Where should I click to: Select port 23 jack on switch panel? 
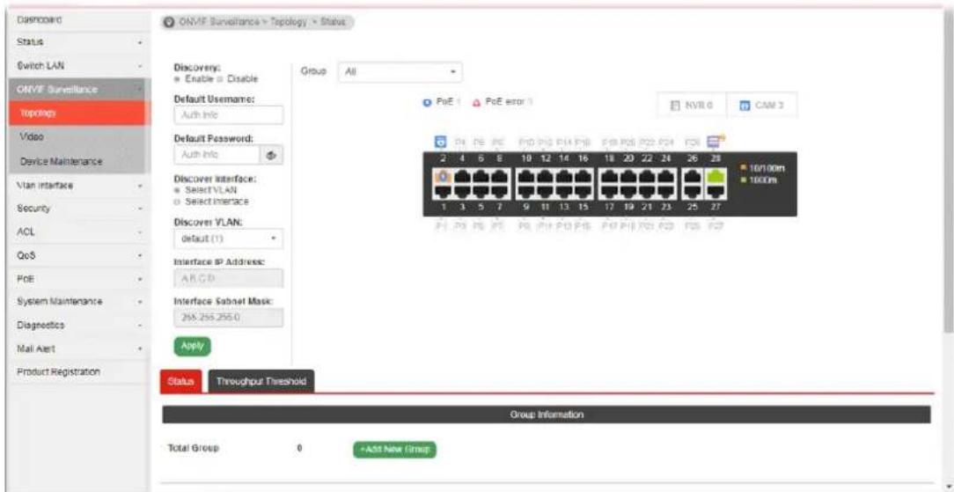665,191
